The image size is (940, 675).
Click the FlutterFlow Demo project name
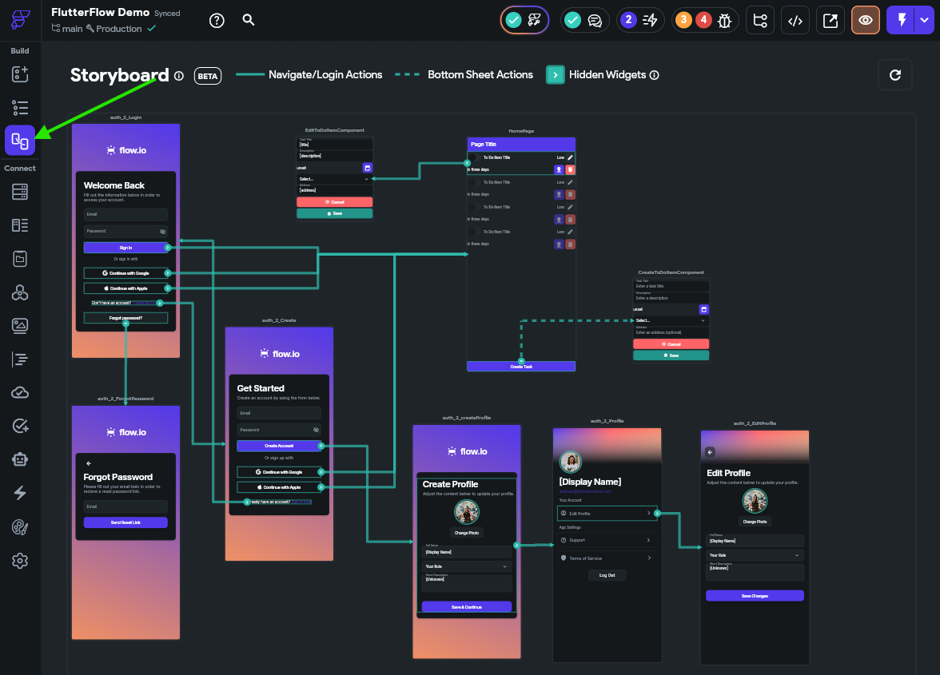(100, 12)
